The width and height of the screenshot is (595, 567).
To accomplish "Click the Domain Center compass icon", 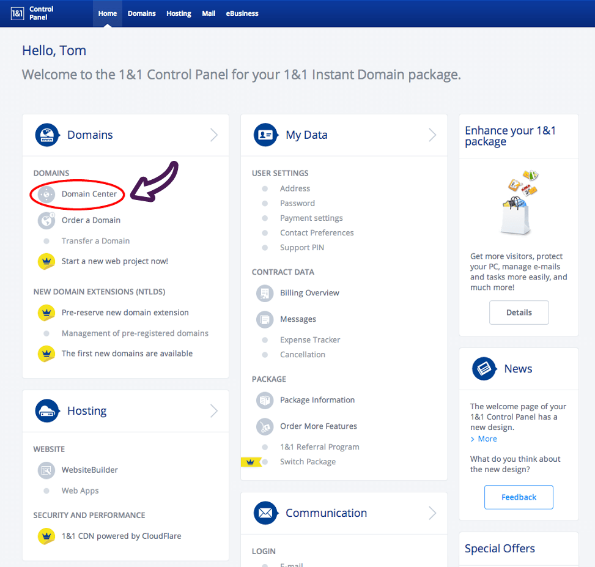I will (x=46, y=195).
